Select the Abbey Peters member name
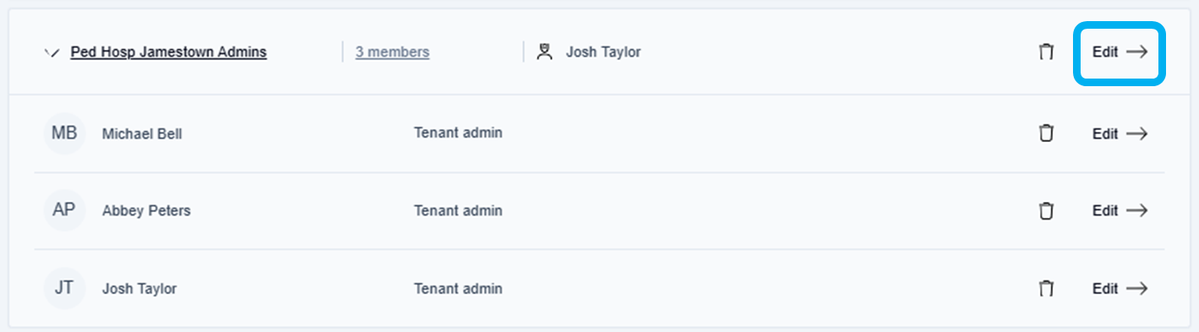 (x=146, y=210)
